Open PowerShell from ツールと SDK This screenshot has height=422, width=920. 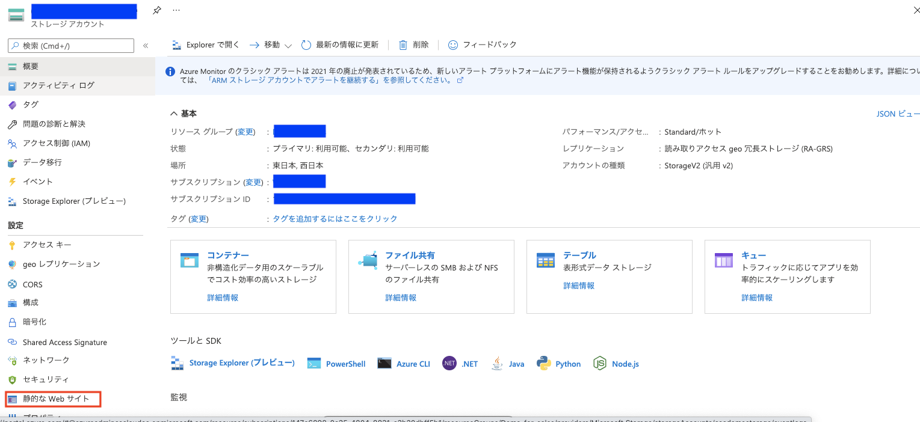point(336,363)
